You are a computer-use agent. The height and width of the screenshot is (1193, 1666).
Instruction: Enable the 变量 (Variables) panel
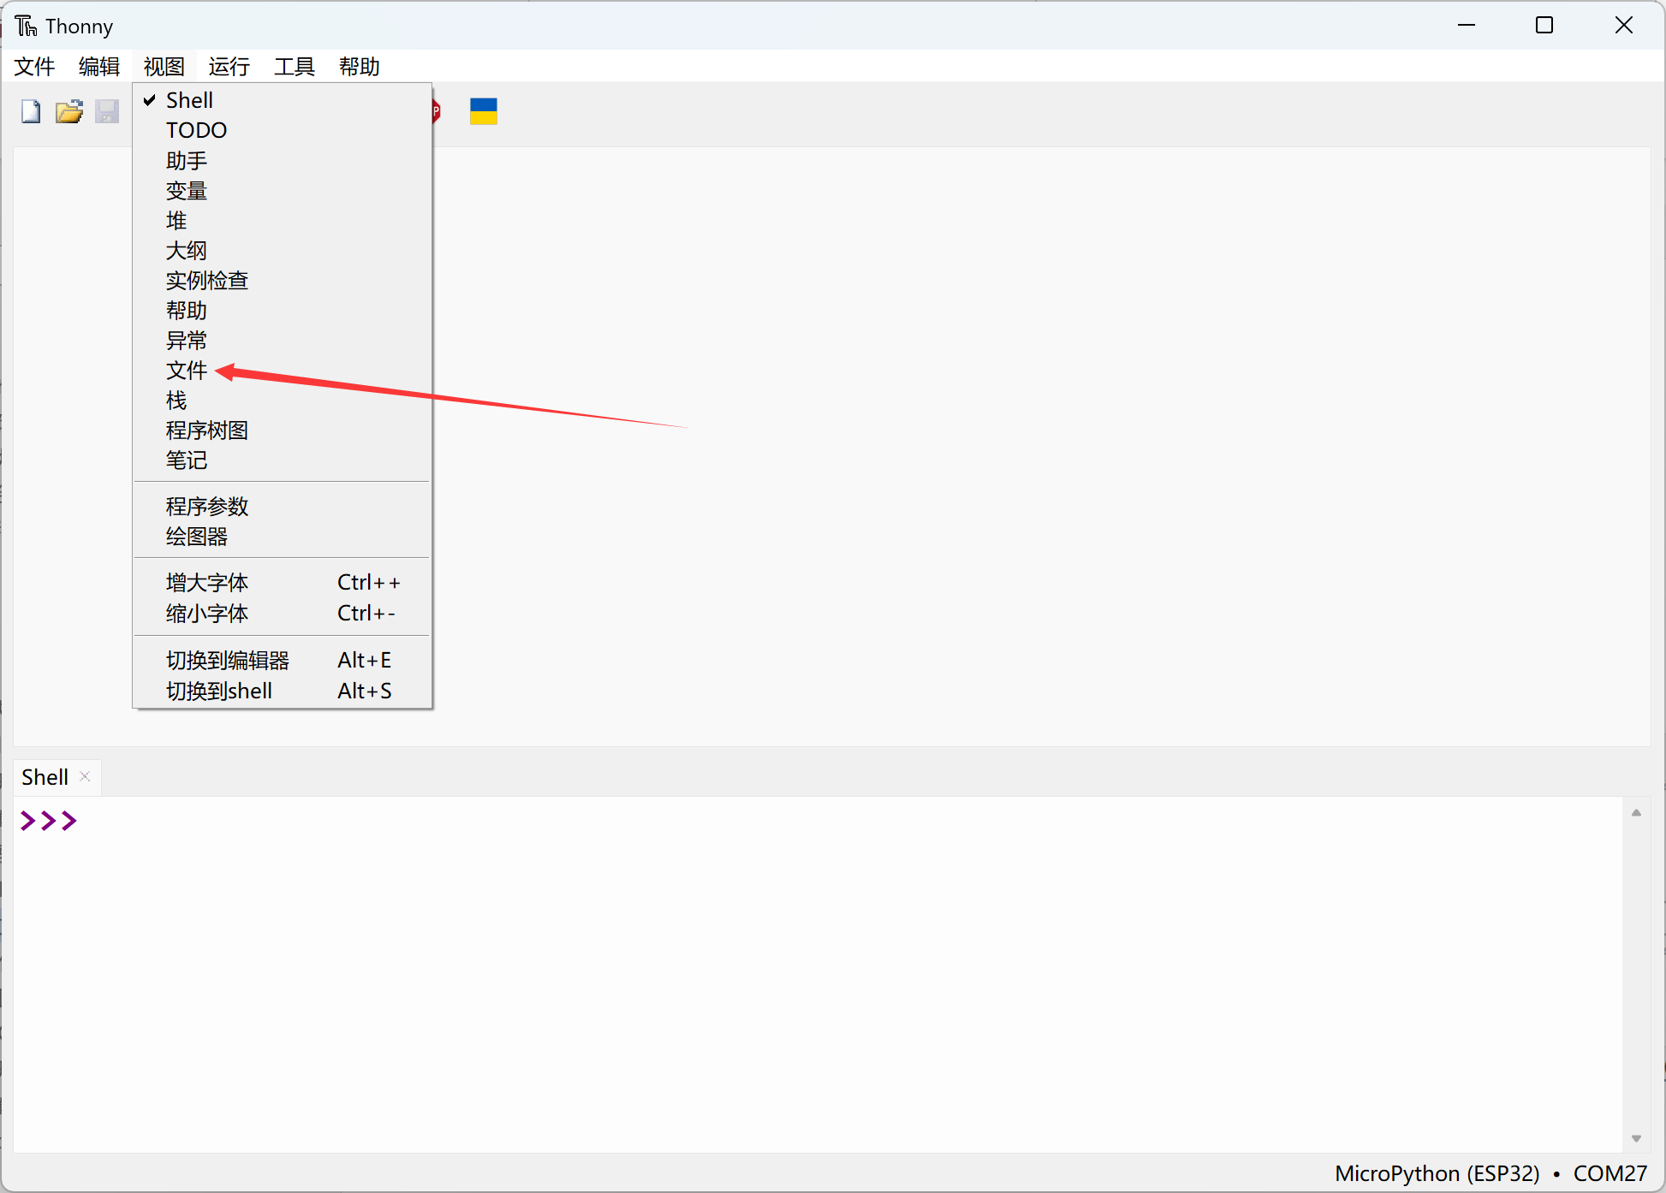point(187,191)
